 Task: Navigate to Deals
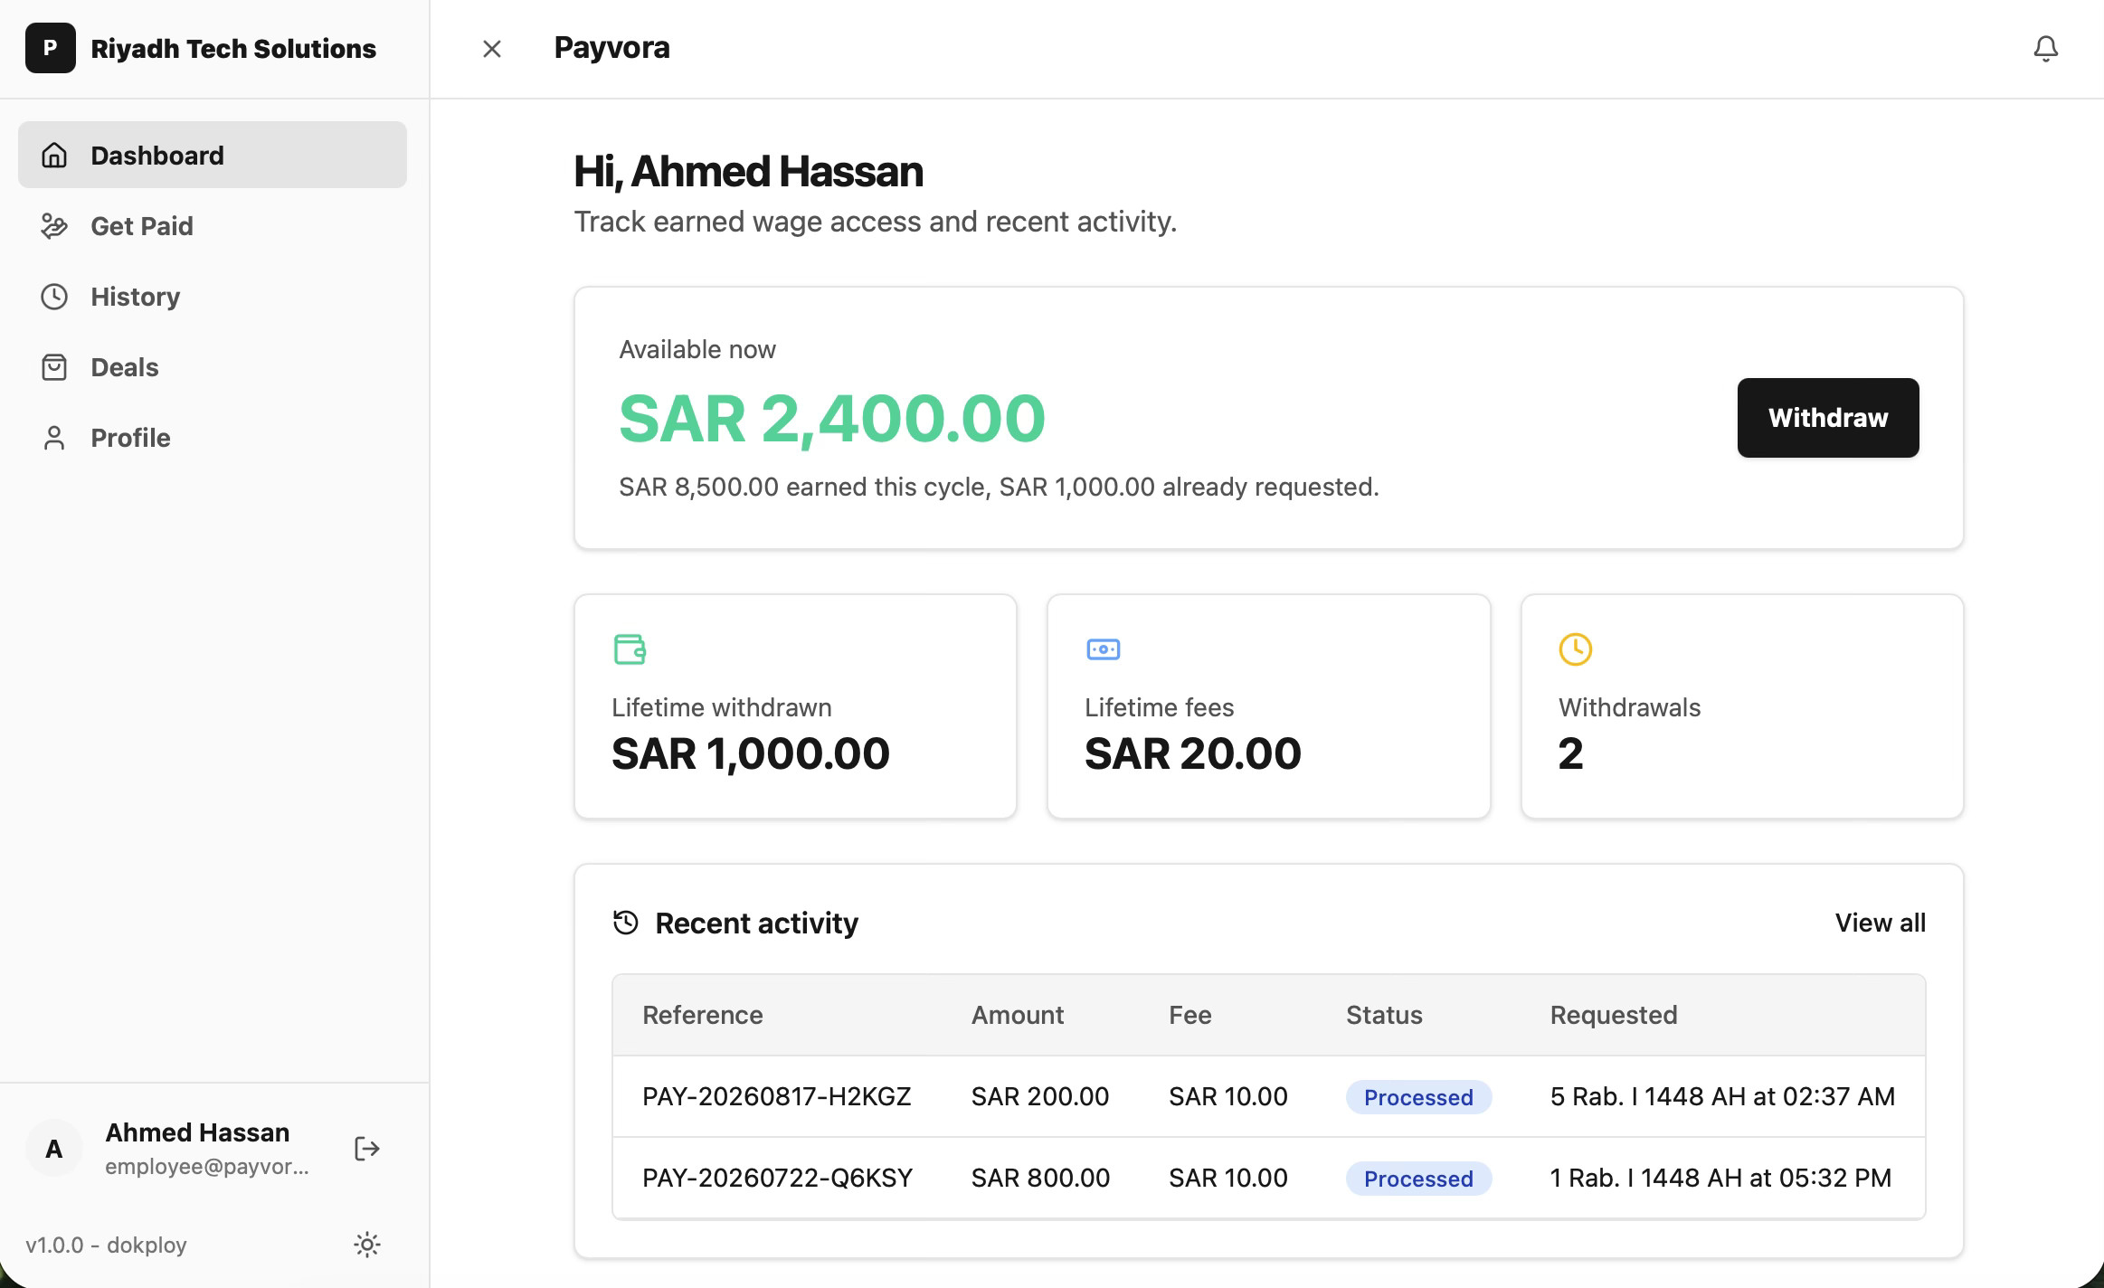tap(213, 366)
